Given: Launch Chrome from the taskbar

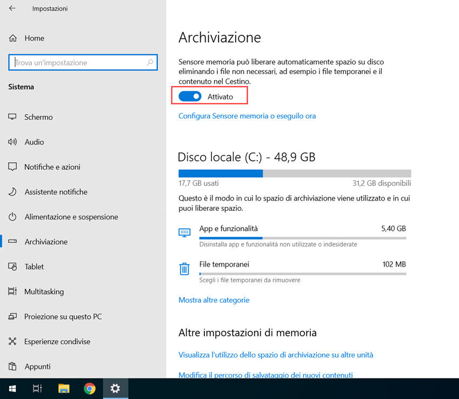Looking at the screenshot, I should pos(89,388).
